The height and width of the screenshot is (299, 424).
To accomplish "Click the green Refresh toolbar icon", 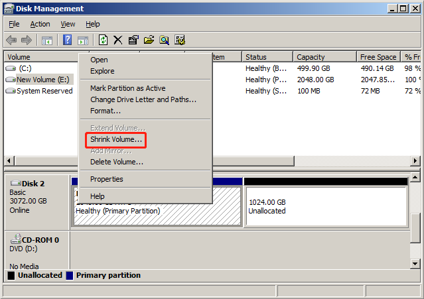I will (x=103, y=40).
